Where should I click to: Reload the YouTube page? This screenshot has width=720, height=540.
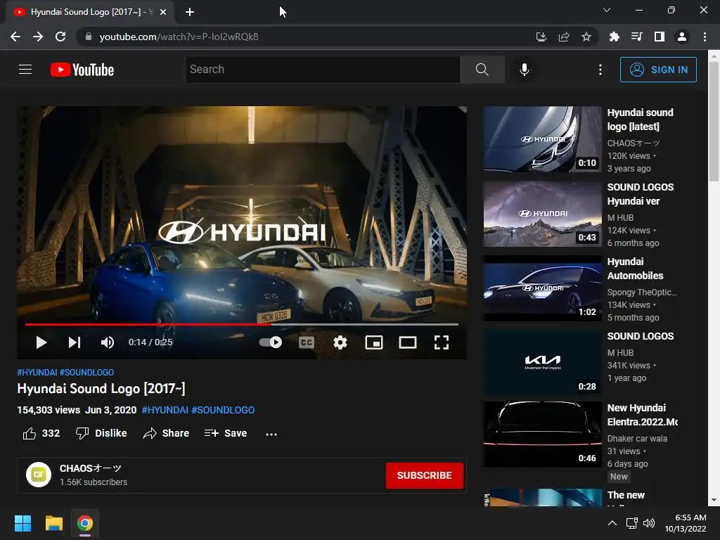pyautogui.click(x=60, y=37)
